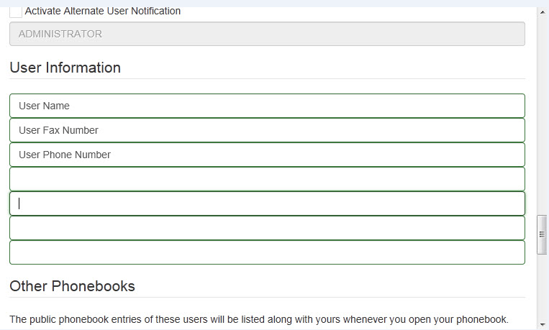Focus the empty field just below the active field
The height and width of the screenshot is (330, 549).
point(267,228)
